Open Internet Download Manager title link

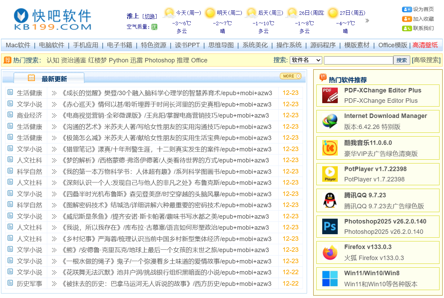(x=386, y=116)
